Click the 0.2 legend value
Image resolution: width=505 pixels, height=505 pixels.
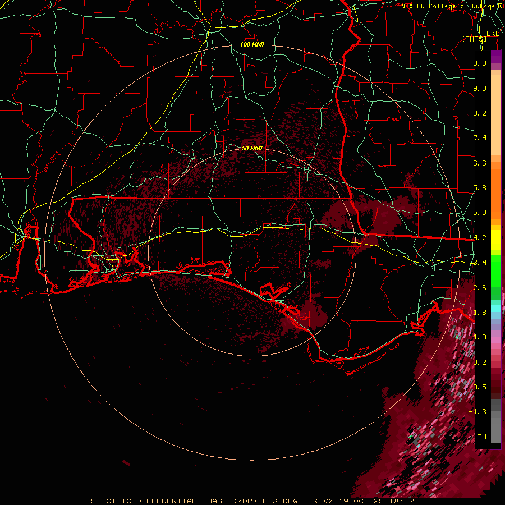pos(480,362)
